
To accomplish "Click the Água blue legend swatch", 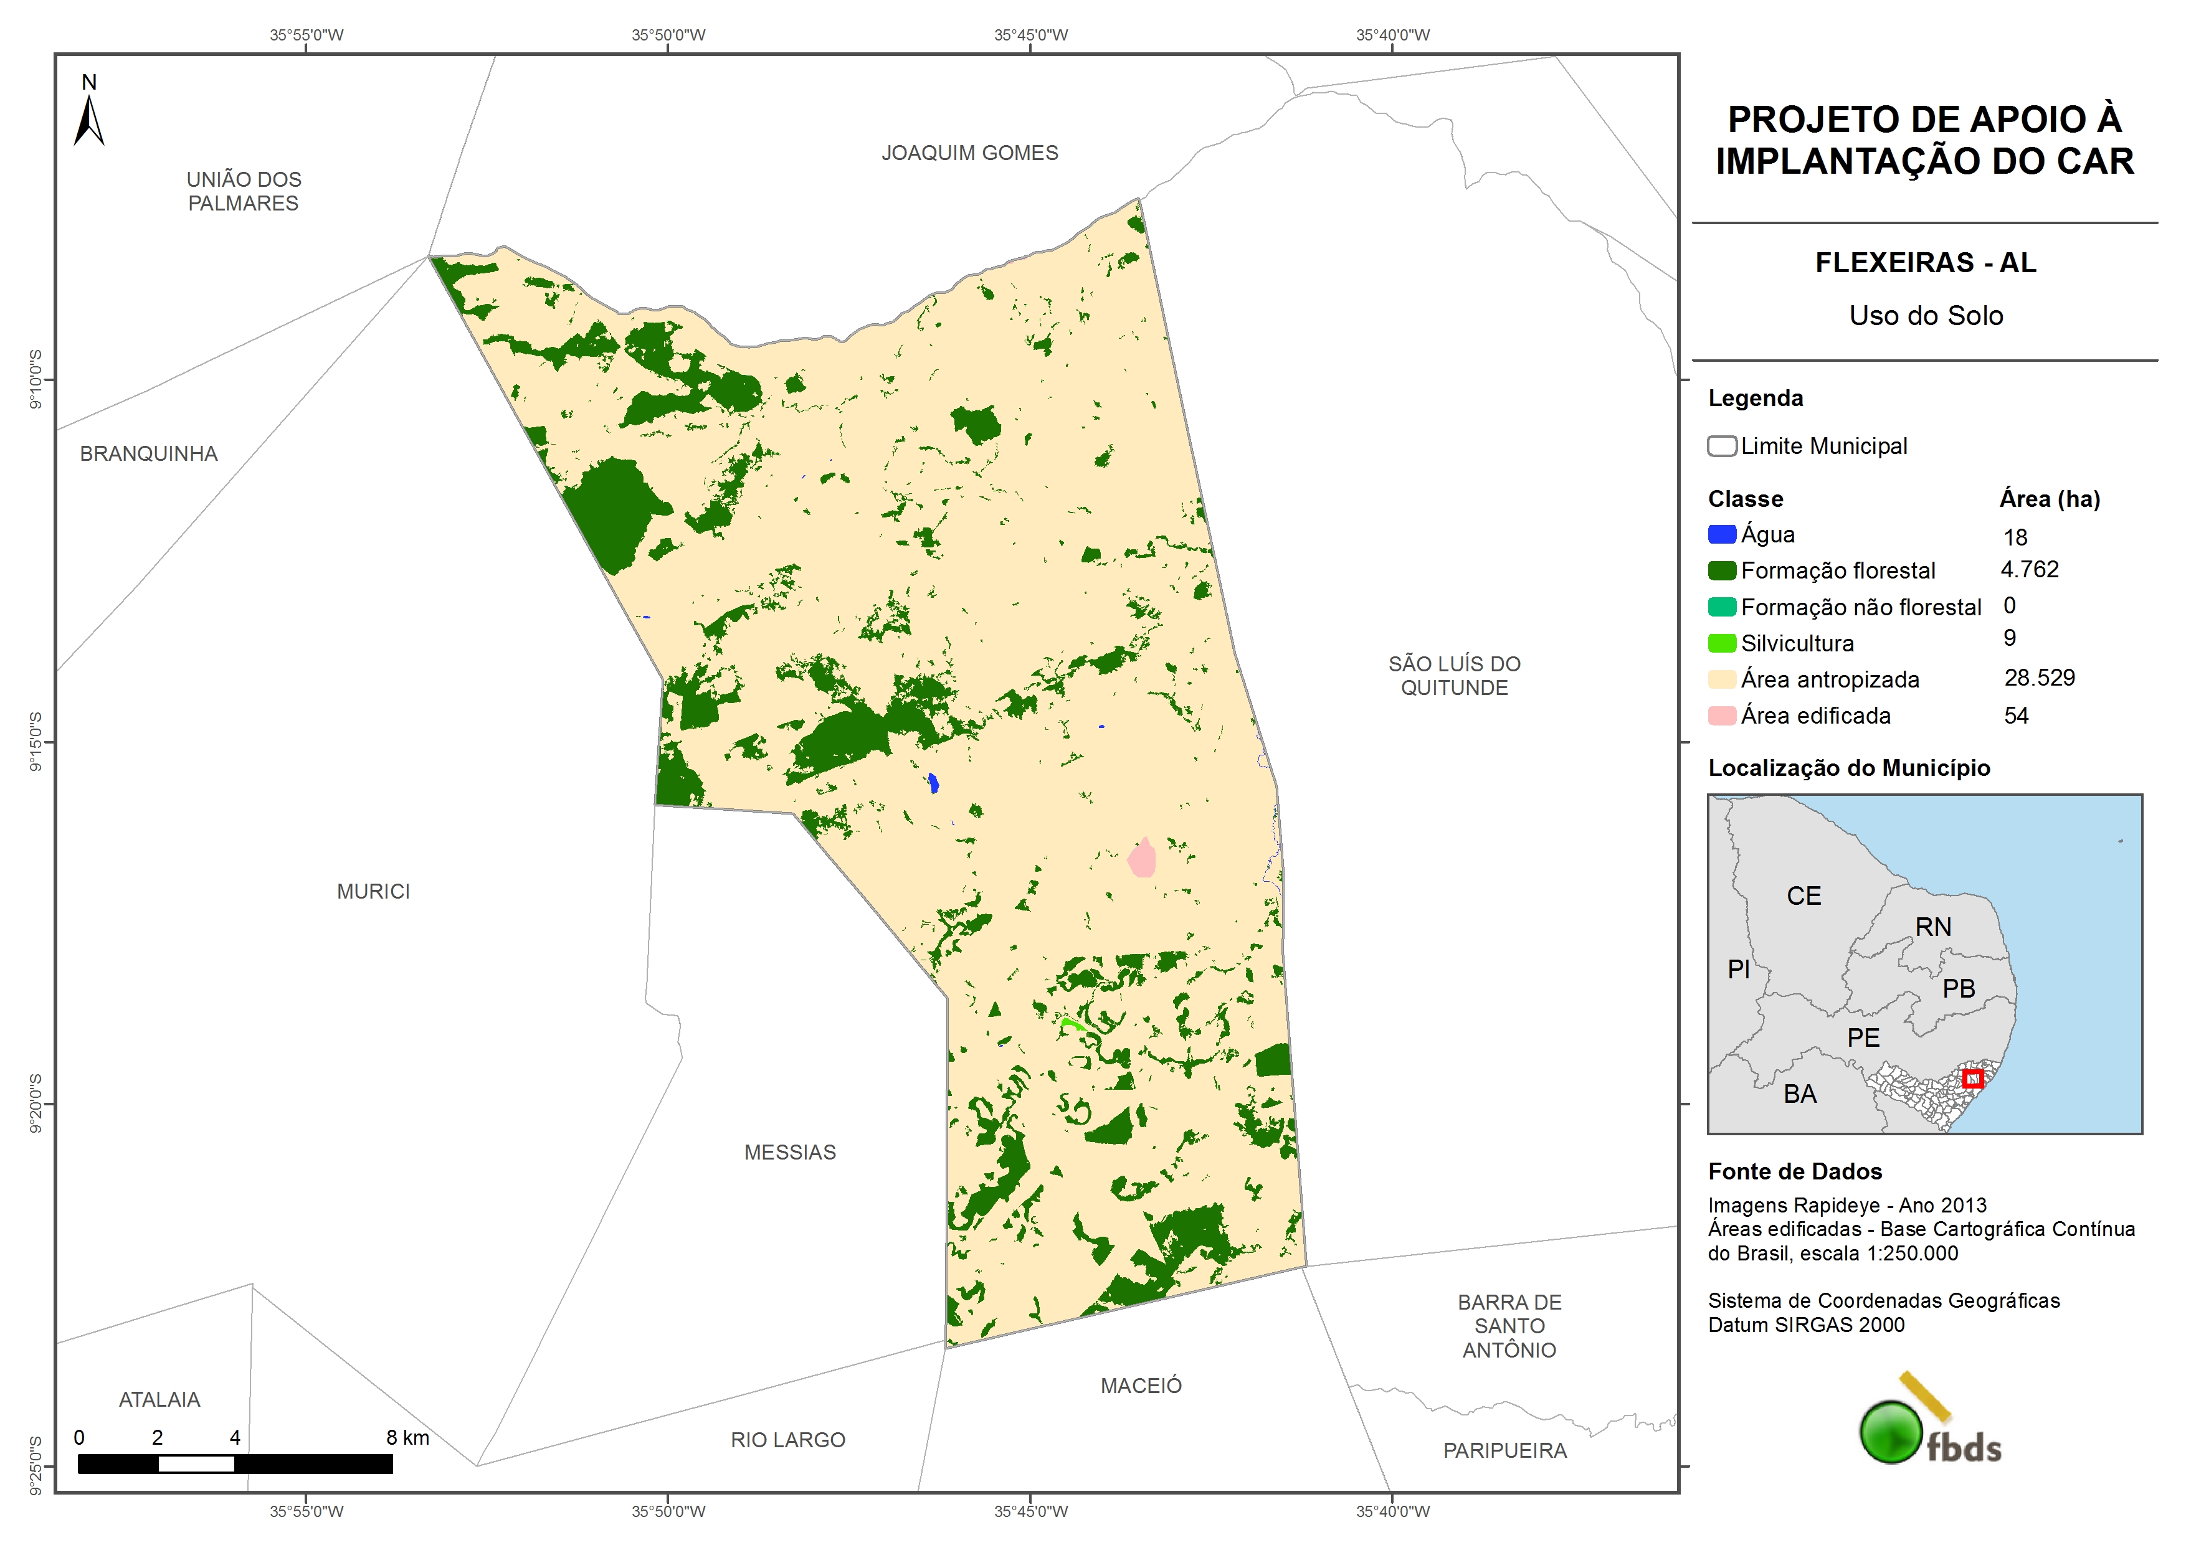I will (x=1721, y=535).
